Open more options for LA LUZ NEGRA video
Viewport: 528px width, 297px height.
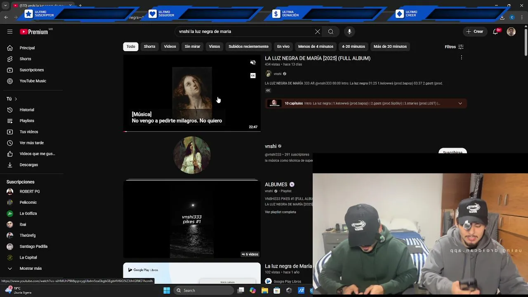[x=462, y=58]
